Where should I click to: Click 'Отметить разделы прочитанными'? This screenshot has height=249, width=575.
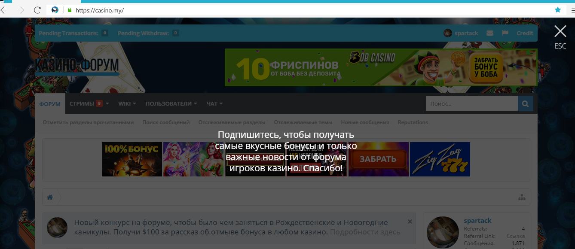click(x=88, y=122)
